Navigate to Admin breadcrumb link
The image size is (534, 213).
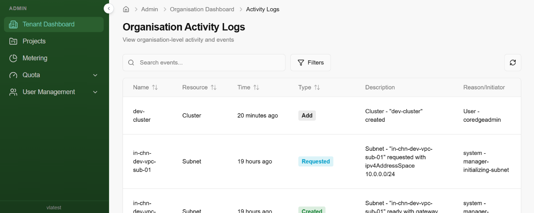point(149,9)
